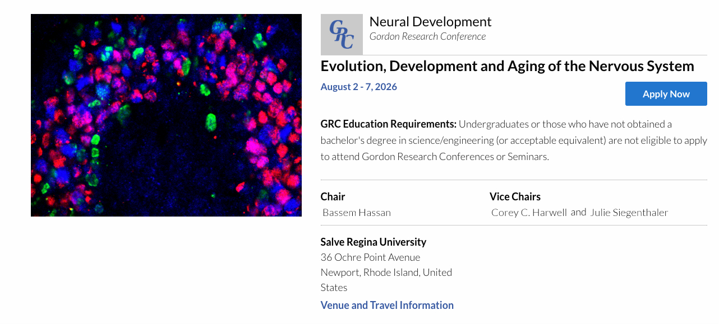This screenshot has width=719, height=324.
Task: Click the Evolution, Development and Aging heading
Action: click(507, 66)
